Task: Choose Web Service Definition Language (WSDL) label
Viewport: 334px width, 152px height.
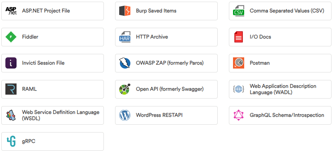Action: pos(61,115)
